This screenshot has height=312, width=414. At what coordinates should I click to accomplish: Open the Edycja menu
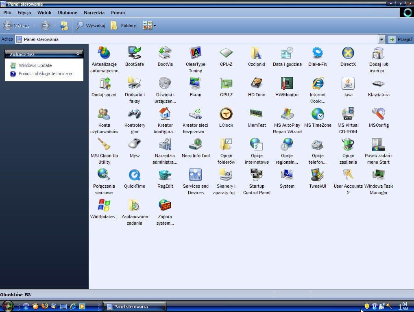pyautogui.click(x=24, y=13)
